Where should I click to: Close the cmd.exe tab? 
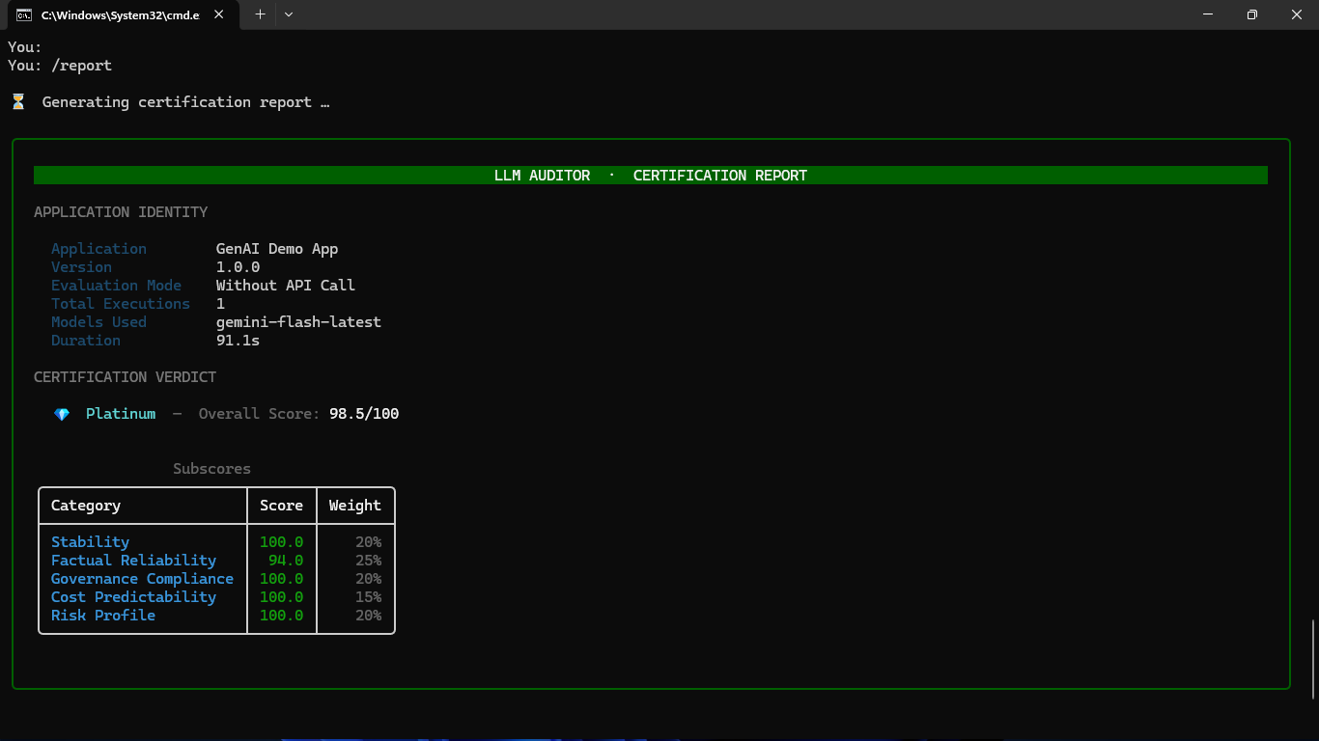click(x=220, y=15)
